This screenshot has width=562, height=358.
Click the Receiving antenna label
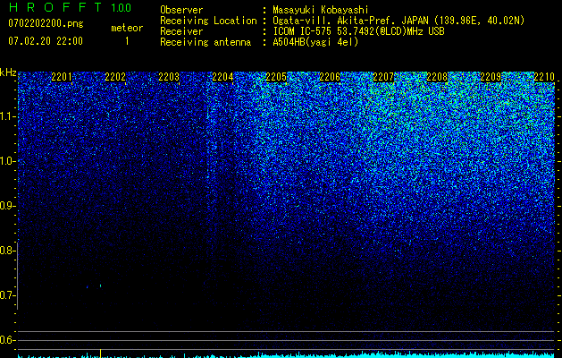point(206,42)
